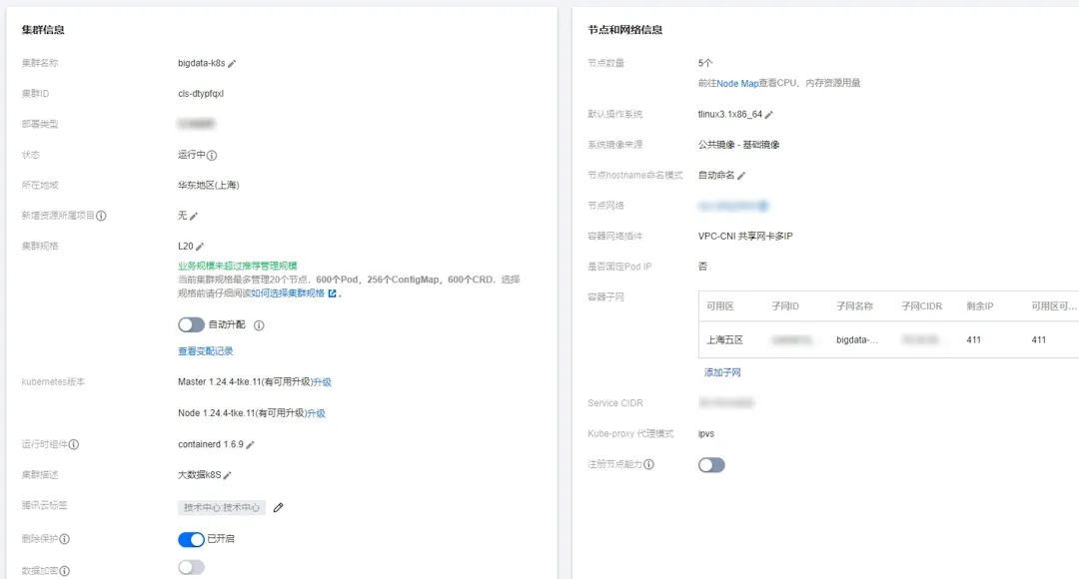Screen dimensions: 1079x579
Task: Edit default OS tlinux3.1x86_64
Action: [769, 115]
